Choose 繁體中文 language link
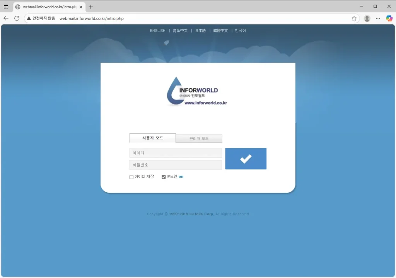The width and height of the screenshot is (396, 278). click(x=220, y=31)
